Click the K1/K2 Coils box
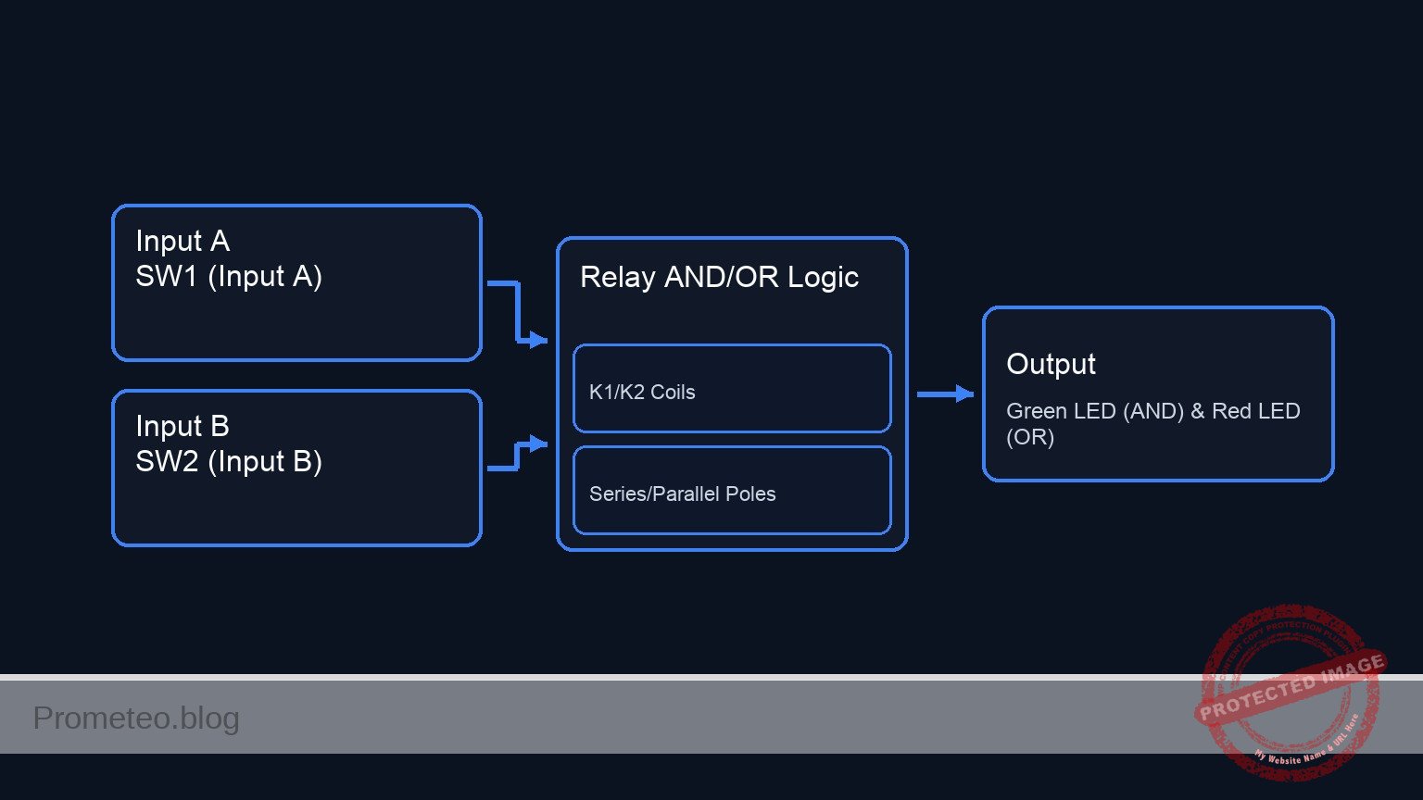The width and height of the screenshot is (1423, 800). [x=732, y=389]
